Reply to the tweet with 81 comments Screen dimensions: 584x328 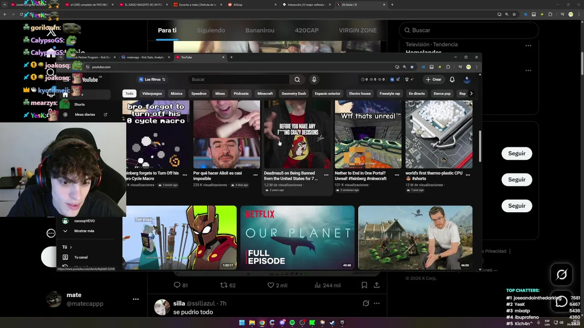point(181,285)
